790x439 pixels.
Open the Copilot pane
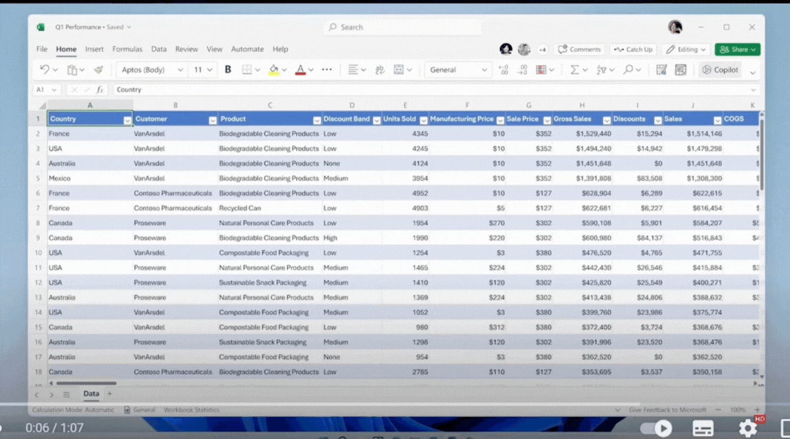[721, 69]
